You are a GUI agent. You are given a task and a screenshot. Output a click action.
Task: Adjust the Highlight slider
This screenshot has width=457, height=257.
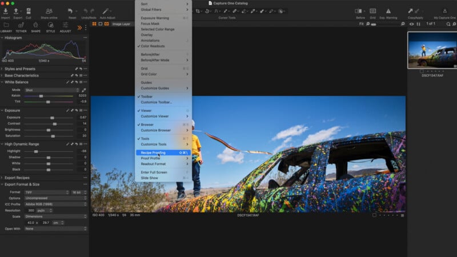pyautogui.click(x=36, y=151)
